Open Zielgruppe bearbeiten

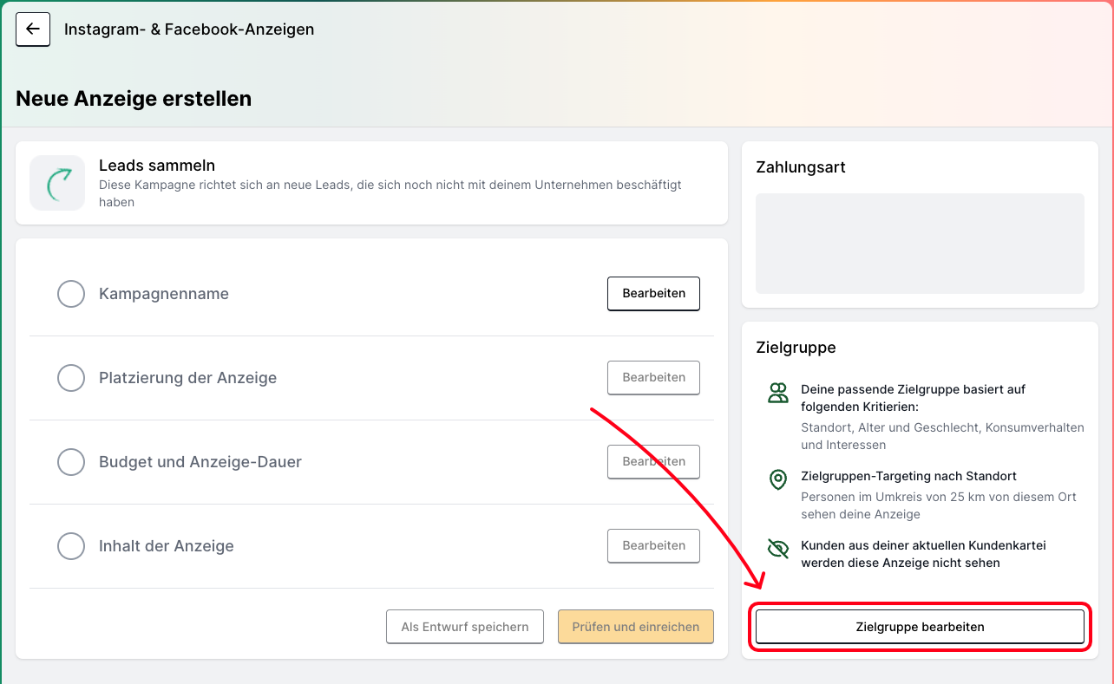pyautogui.click(x=920, y=627)
